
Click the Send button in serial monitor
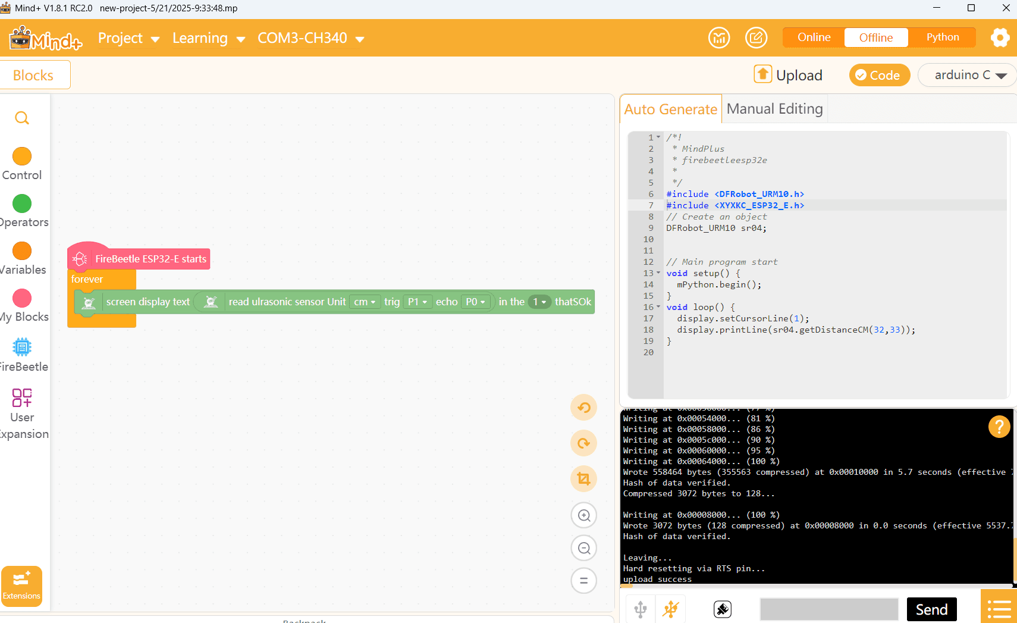[x=931, y=609]
